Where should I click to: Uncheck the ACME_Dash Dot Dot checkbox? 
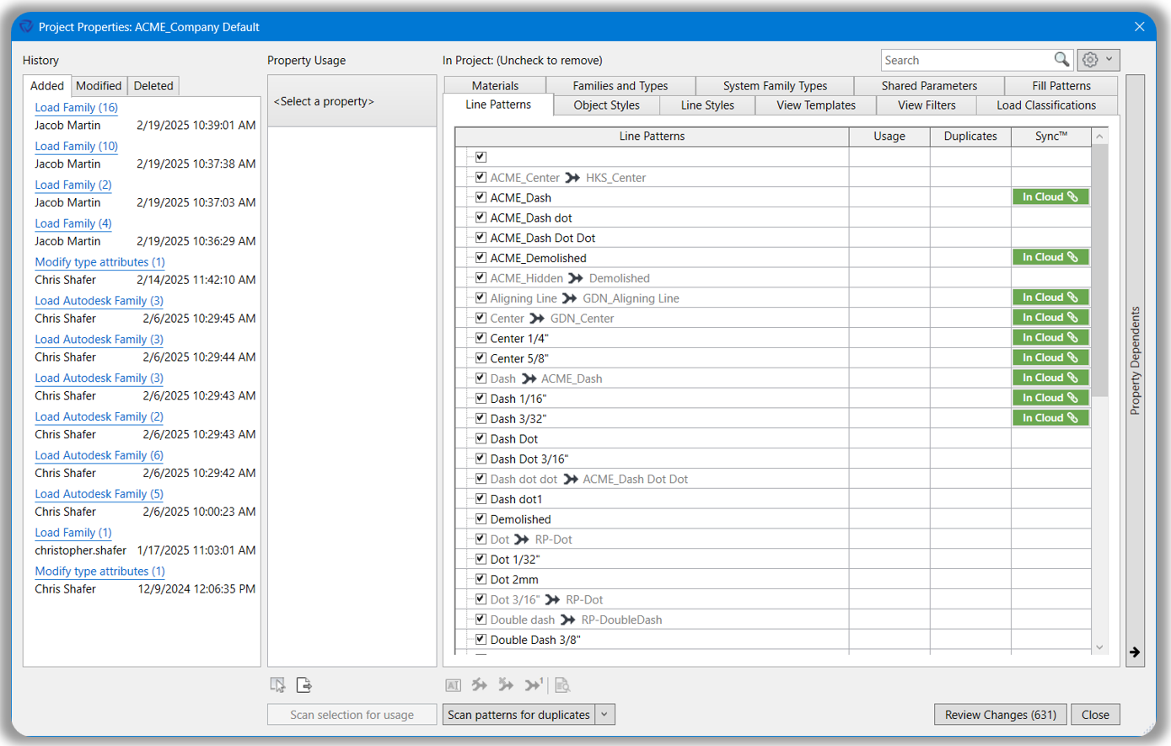click(x=481, y=238)
